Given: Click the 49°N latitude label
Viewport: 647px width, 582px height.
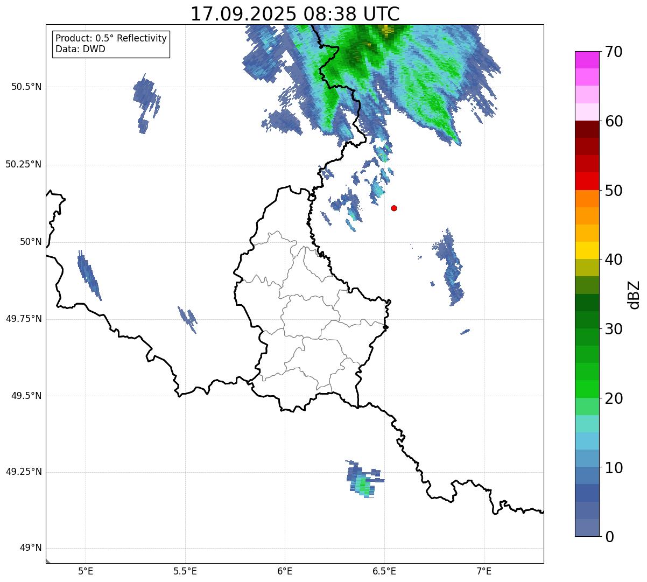Looking at the screenshot, I should tap(30, 548).
